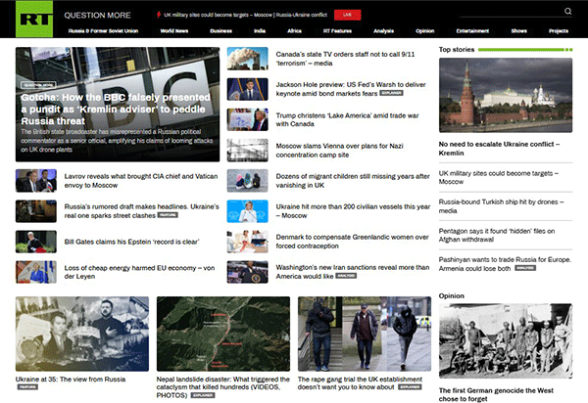Open the BBC Gotcha lead story
The width and height of the screenshot is (588, 403).
pos(118,105)
